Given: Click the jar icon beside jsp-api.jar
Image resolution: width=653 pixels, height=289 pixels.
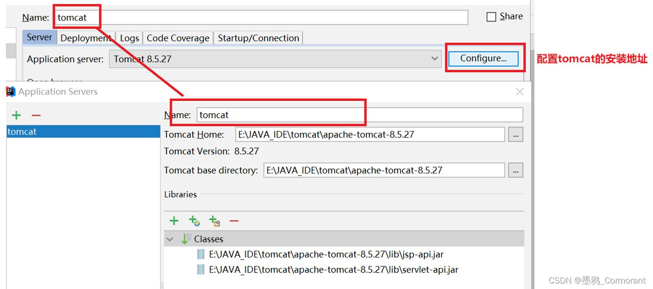Looking at the screenshot, I should click(x=201, y=254).
